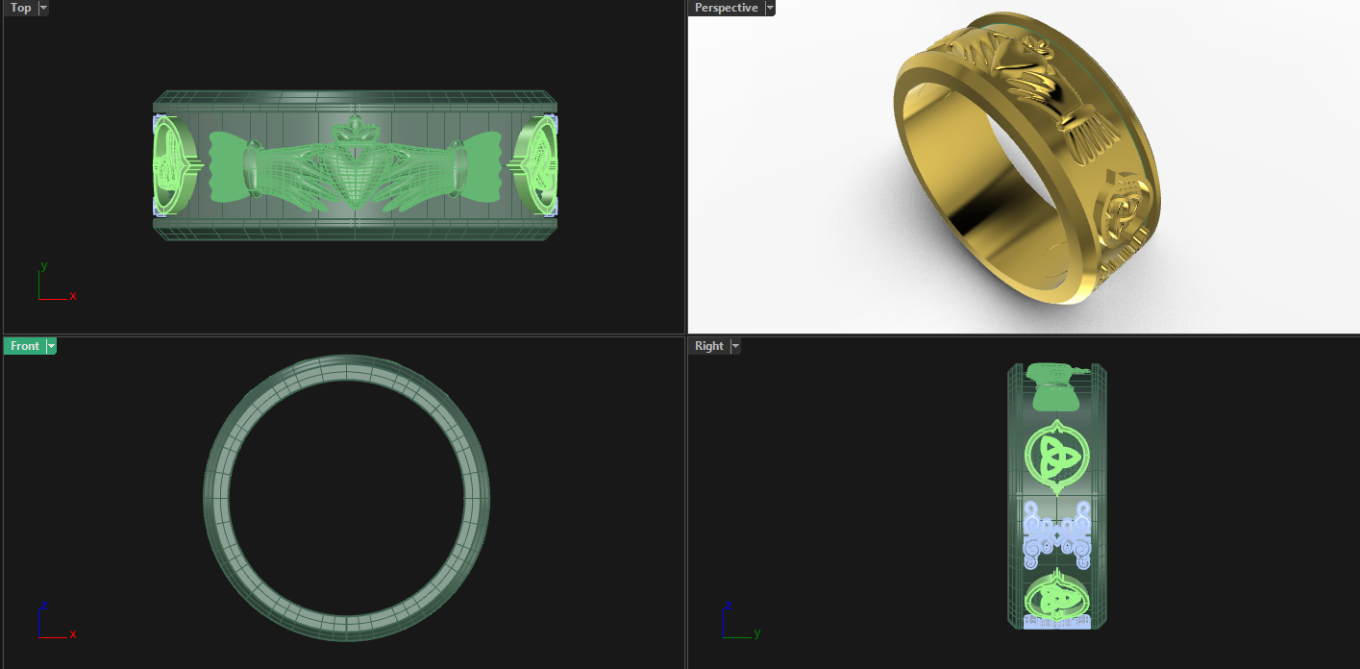The height and width of the screenshot is (669, 1360).
Task: Open the Front viewport dropdown arrow
Action: click(x=52, y=346)
